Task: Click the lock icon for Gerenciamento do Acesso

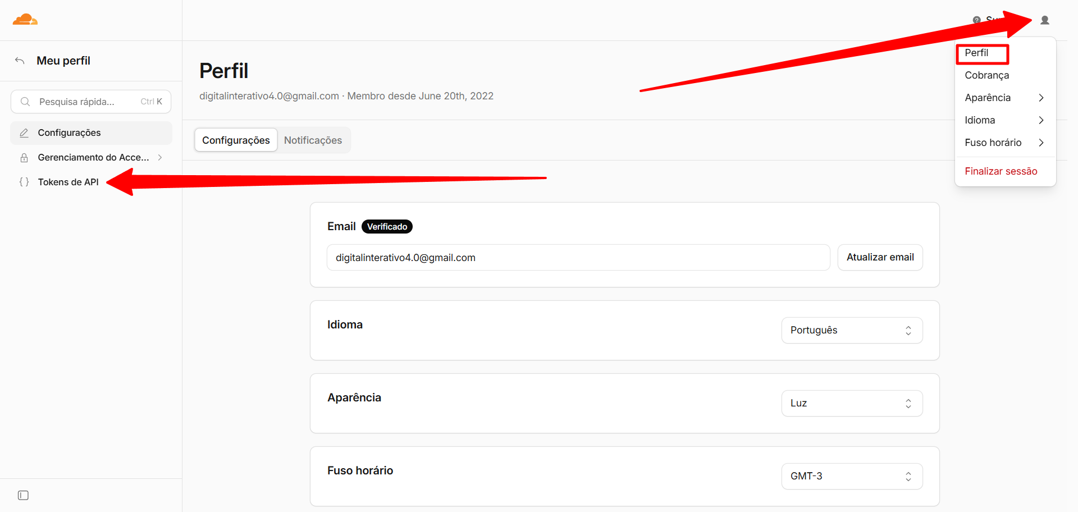Action: pos(24,158)
